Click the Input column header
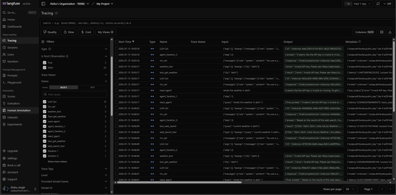This screenshot has height=195, width=396. [x=225, y=42]
